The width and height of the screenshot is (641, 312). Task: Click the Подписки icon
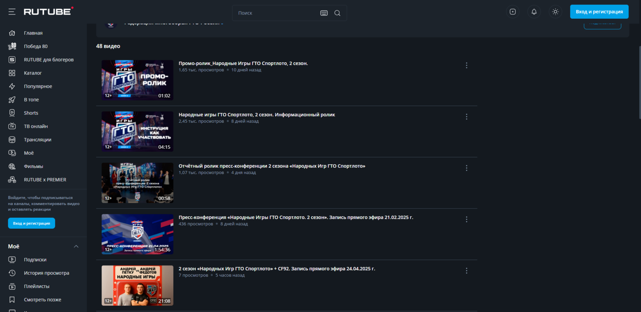12,260
